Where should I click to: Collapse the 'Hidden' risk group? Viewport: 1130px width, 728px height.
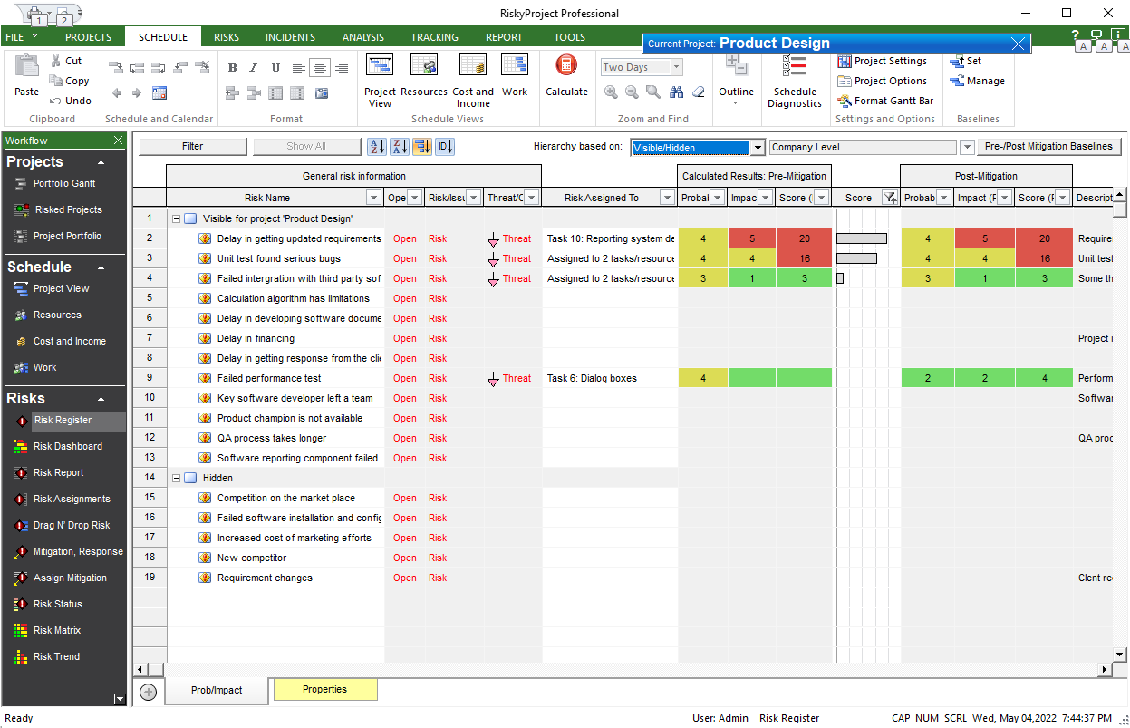[176, 478]
